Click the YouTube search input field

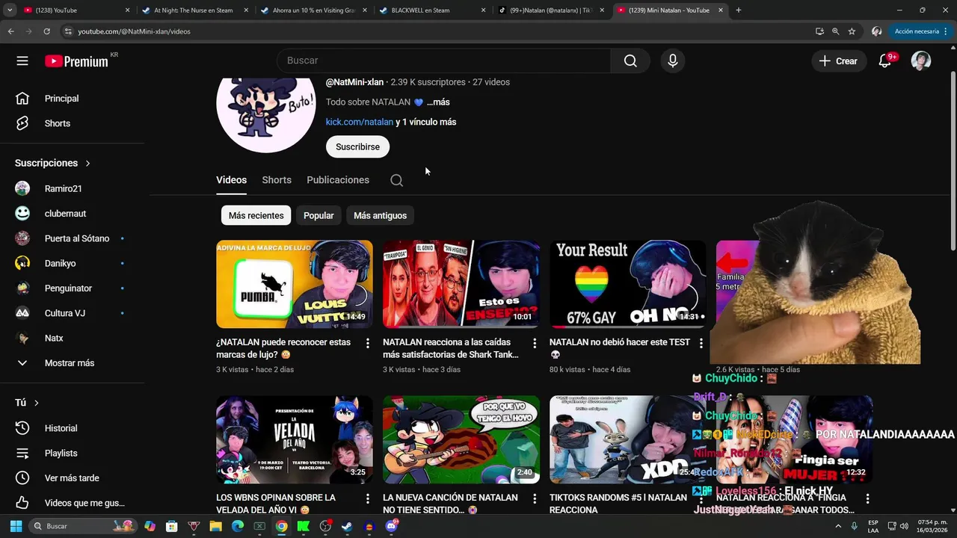click(443, 61)
